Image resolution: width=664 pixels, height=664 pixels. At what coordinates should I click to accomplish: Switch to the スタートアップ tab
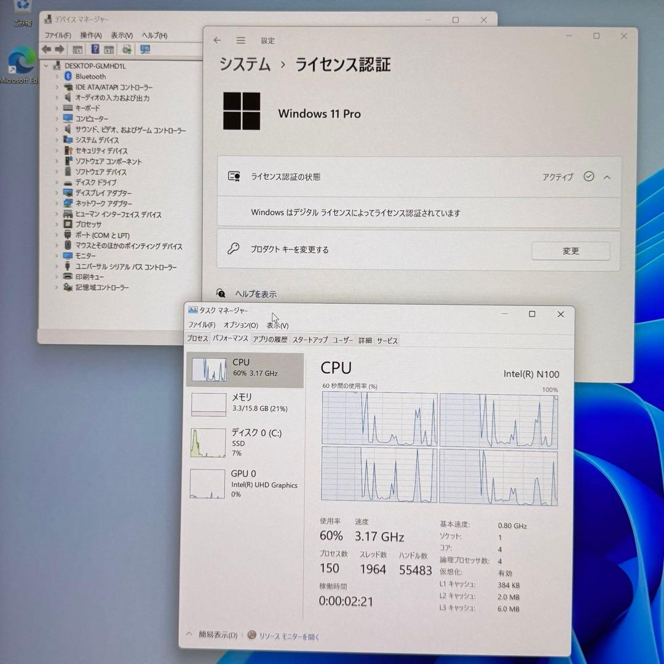coord(310,339)
